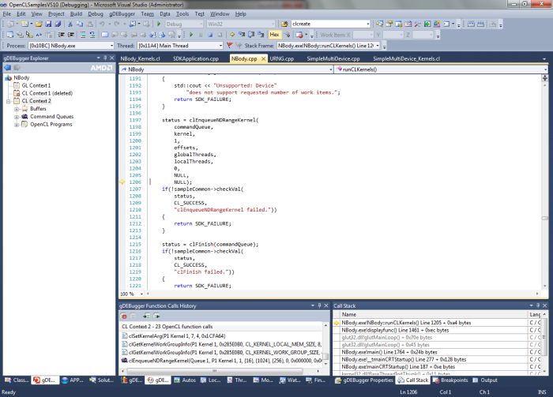Image resolution: width=553 pixels, height=397 pixels.
Task: Click the clcreate search input field
Action: 328,24
